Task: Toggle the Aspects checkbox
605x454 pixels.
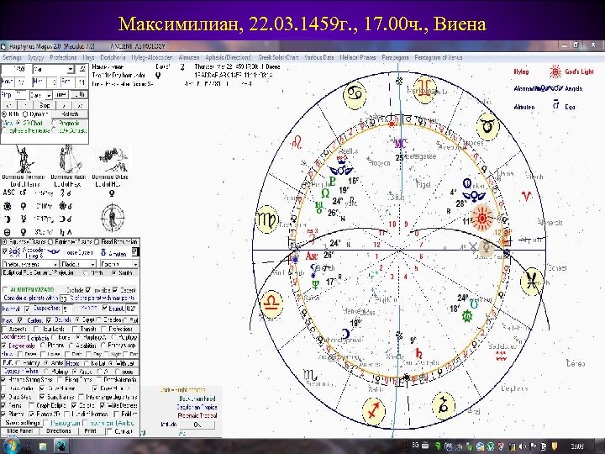Action: [x=5, y=329]
